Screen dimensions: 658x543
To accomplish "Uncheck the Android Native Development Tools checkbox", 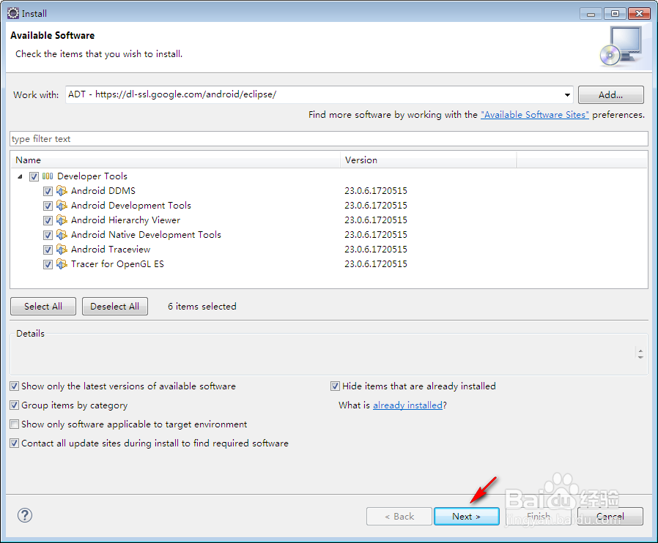I will tap(48, 235).
